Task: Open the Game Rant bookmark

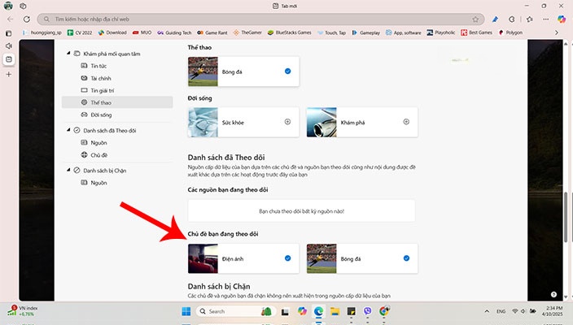Action: pyautogui.click(x=212, y=32)
